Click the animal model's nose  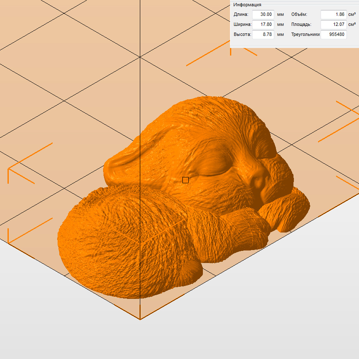258,179
